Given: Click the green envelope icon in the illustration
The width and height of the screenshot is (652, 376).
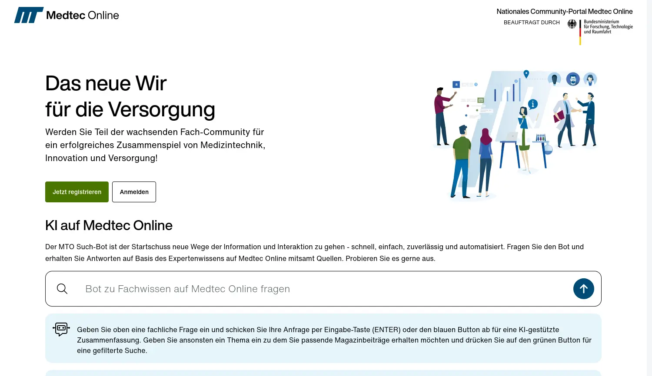Looking at the screenshot, I should point(481,100).
